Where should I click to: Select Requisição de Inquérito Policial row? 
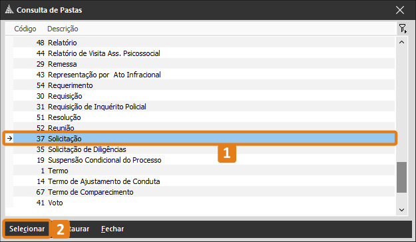204,107
